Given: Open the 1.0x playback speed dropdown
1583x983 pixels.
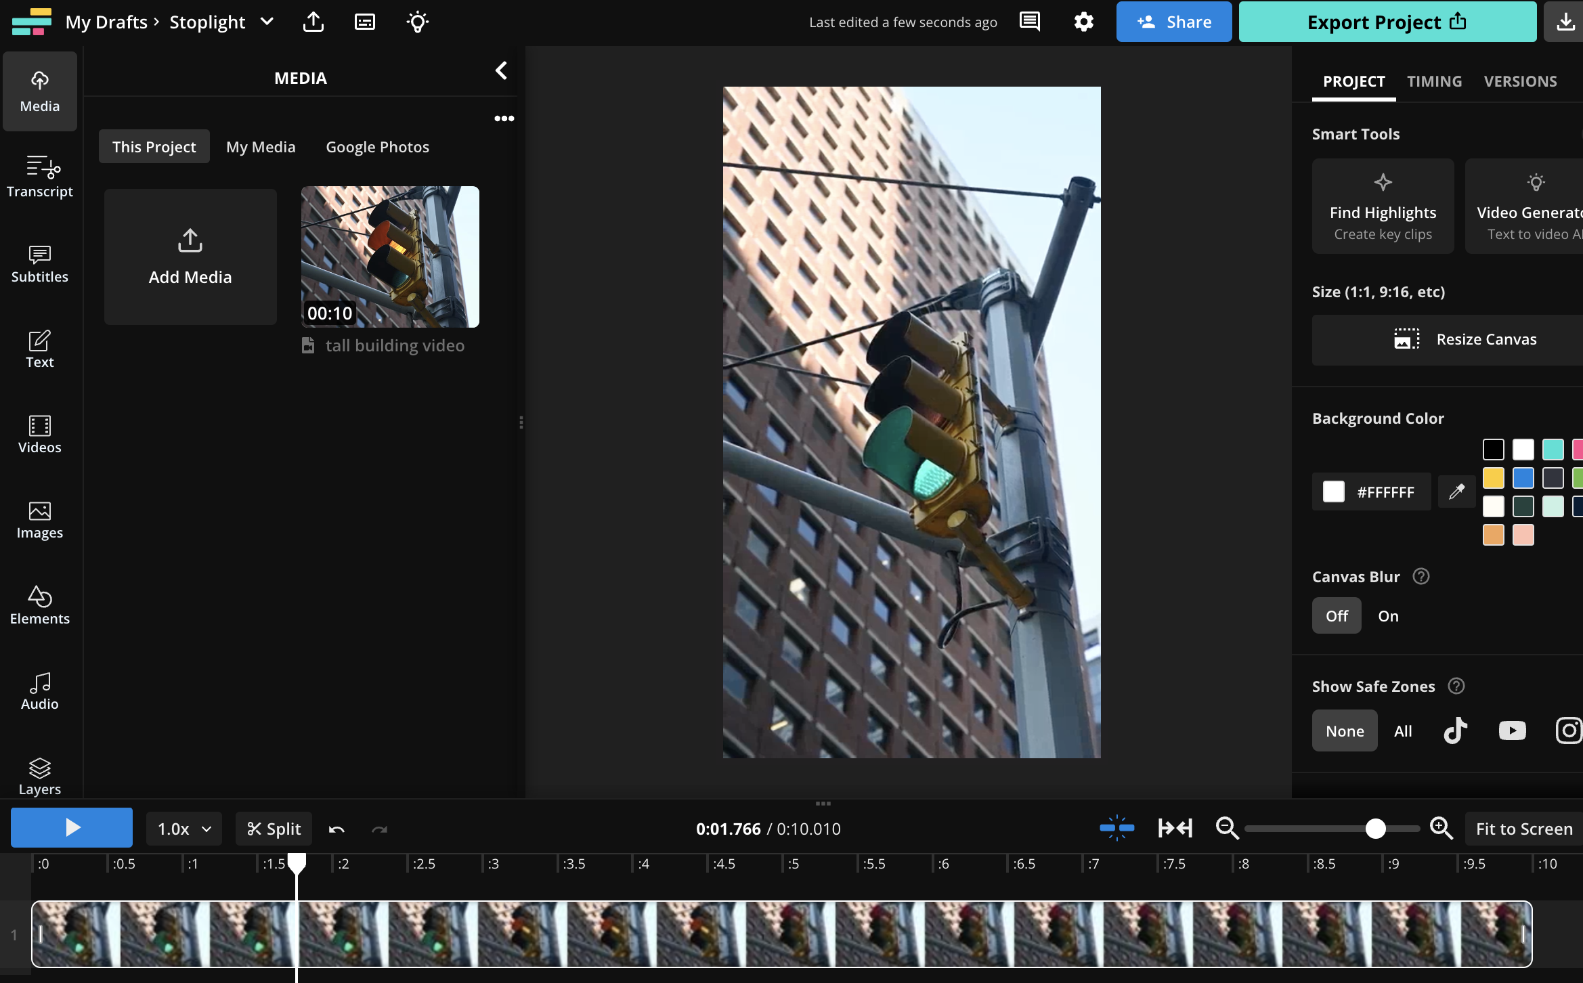Looking at the screenshot, I should (184, 829).
